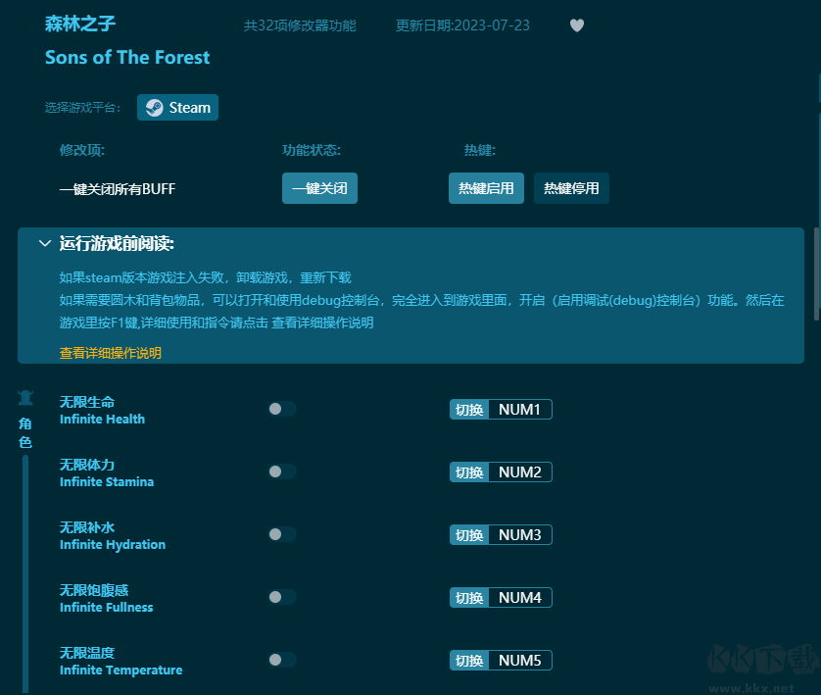Edit the NUM3 hotkey field
Screen dimensions: 821x695
520,535
